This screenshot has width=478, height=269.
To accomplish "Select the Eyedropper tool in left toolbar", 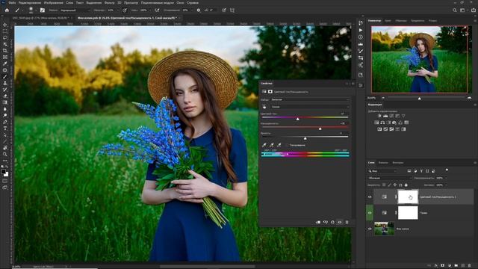I will tap(5, 64).
